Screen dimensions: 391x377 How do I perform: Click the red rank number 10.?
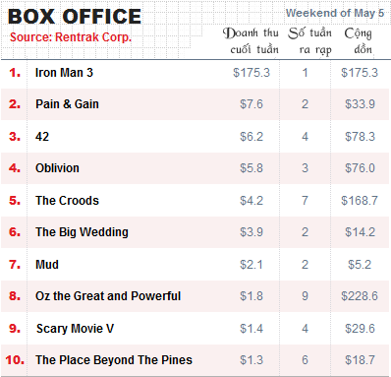15,360
